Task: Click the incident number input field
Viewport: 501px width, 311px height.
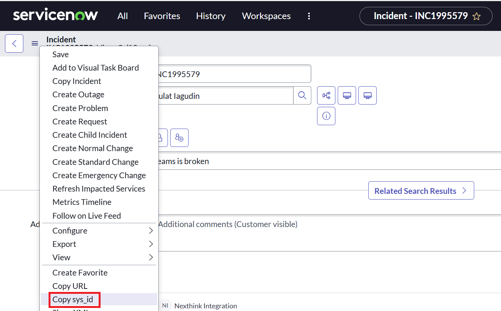Action: (x=233, y=74)
